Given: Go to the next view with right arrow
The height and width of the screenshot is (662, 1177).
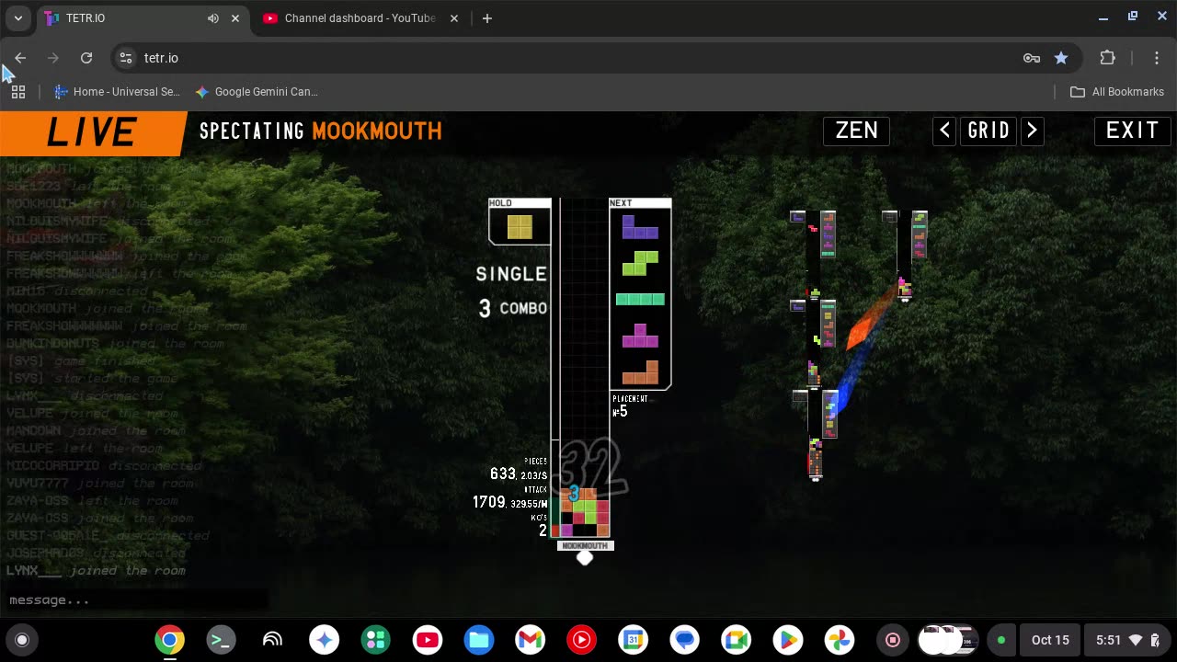Looking at the screenshot, I should (x=1032, y=131).
